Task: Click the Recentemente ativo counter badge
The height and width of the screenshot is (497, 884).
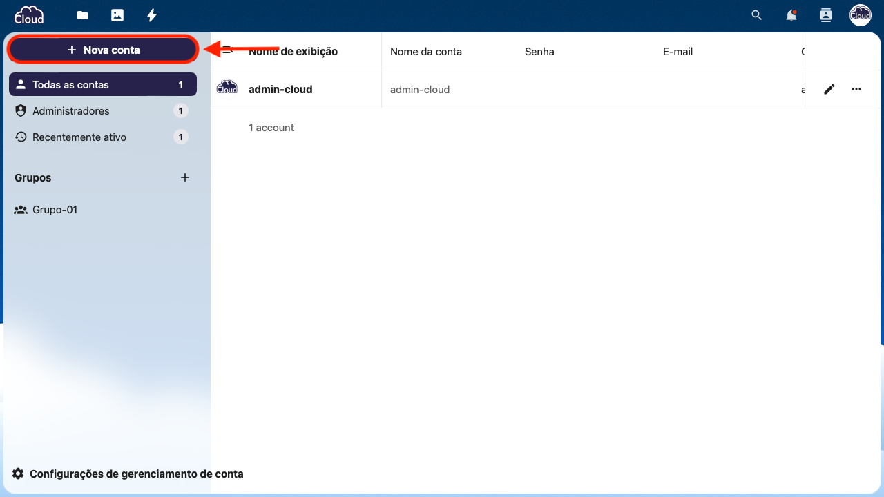Action: (x=181, y=137)
